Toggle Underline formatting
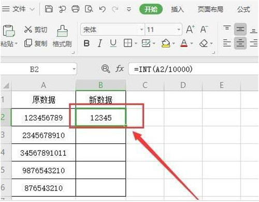 coord(113,43)
